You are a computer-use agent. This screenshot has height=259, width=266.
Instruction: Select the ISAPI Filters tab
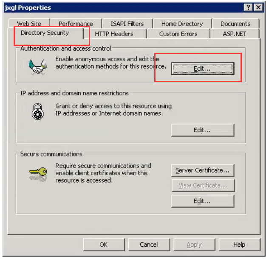pos(127,24)
